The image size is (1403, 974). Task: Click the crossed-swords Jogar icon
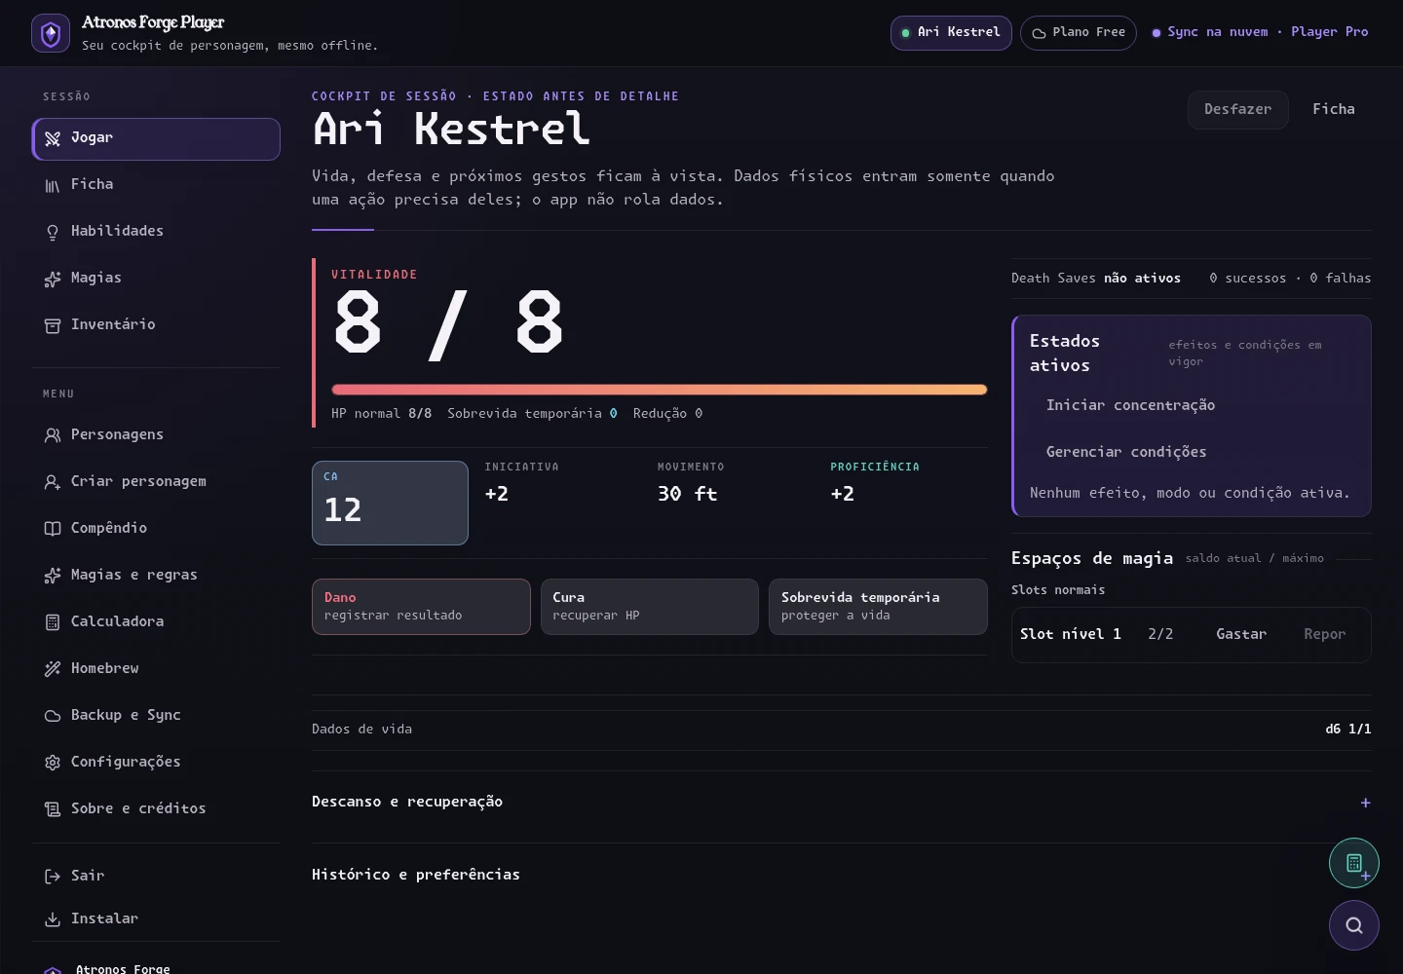(53, 139)
